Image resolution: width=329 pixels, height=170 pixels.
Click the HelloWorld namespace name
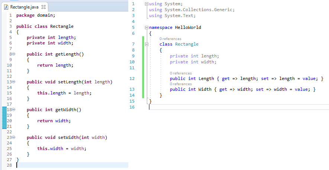click(188, 27)
